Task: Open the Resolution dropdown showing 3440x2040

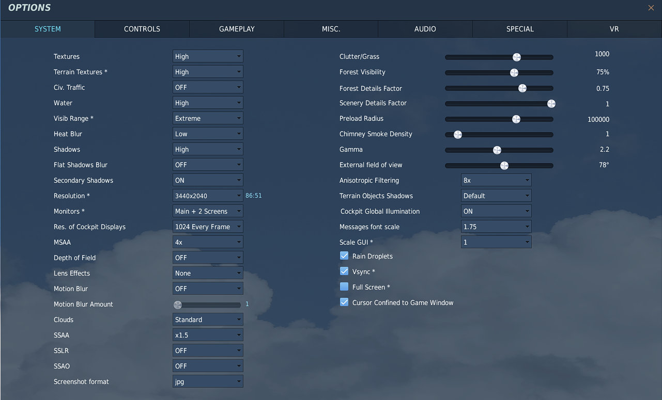Action: pyautogui.click(x=208, y=196)
